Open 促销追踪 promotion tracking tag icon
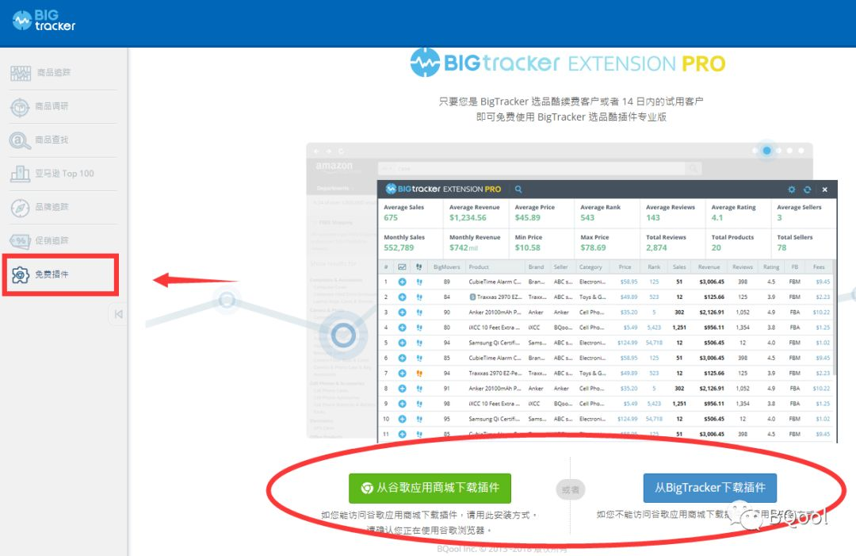 click(x=20, y=241)
